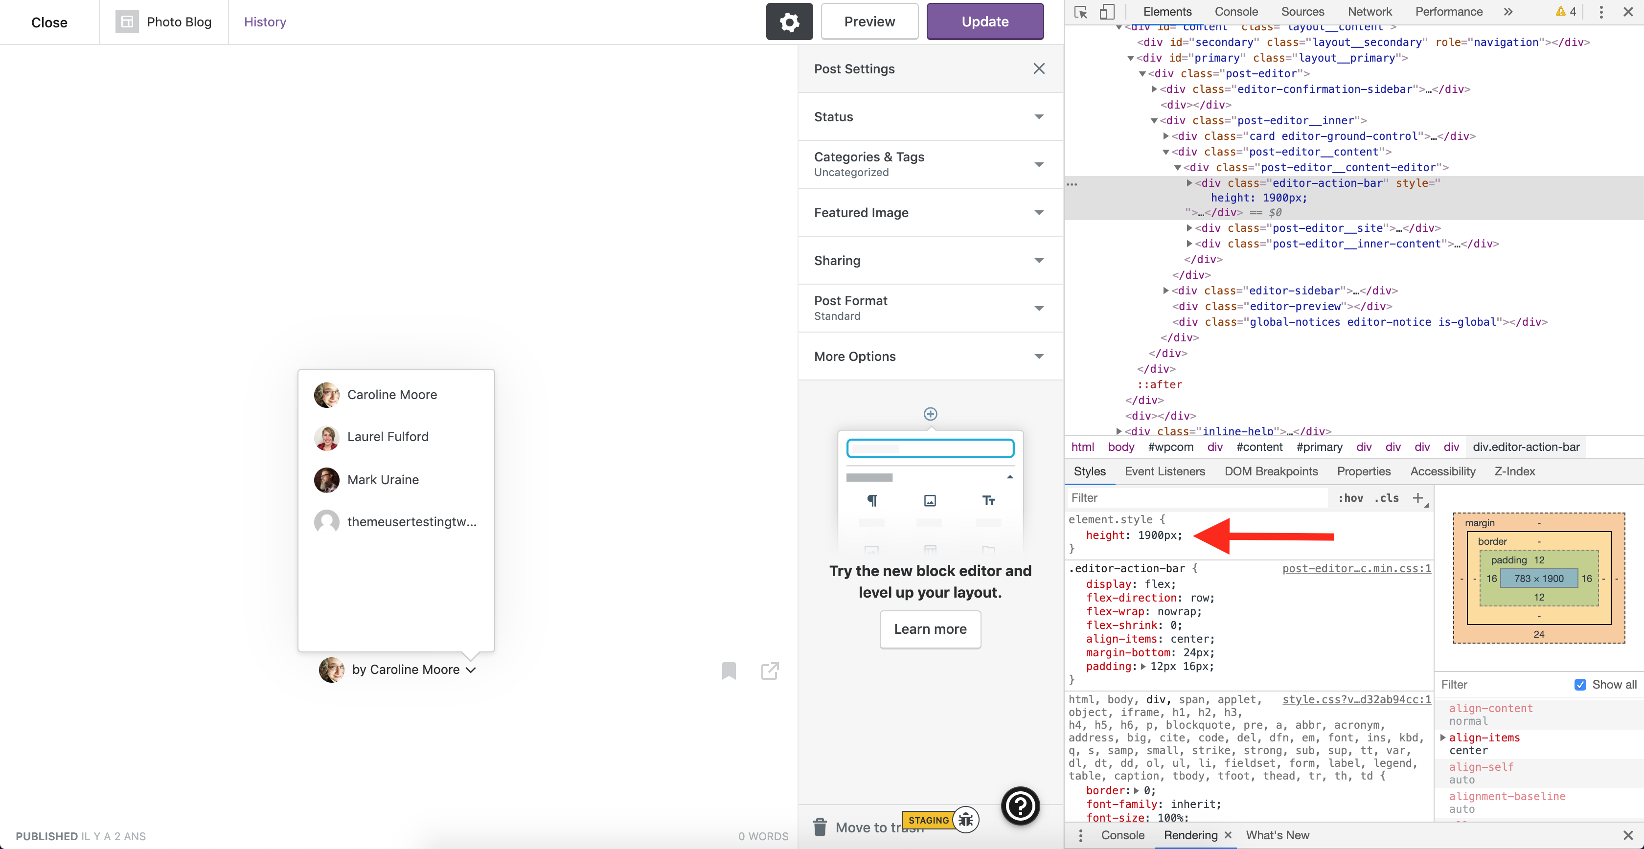
Task: Select the text formatting icon in the popup
Action: click(988, 500)
